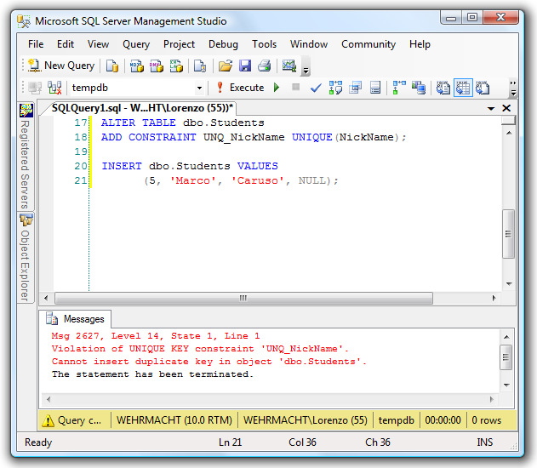Click editor horizontal scrollbar thumb
This screenshot has width=537, height=468.
pos(243,298)
